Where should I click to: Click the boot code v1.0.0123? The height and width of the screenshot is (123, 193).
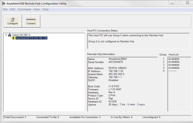pyautogui.click(x=114, y=86)
